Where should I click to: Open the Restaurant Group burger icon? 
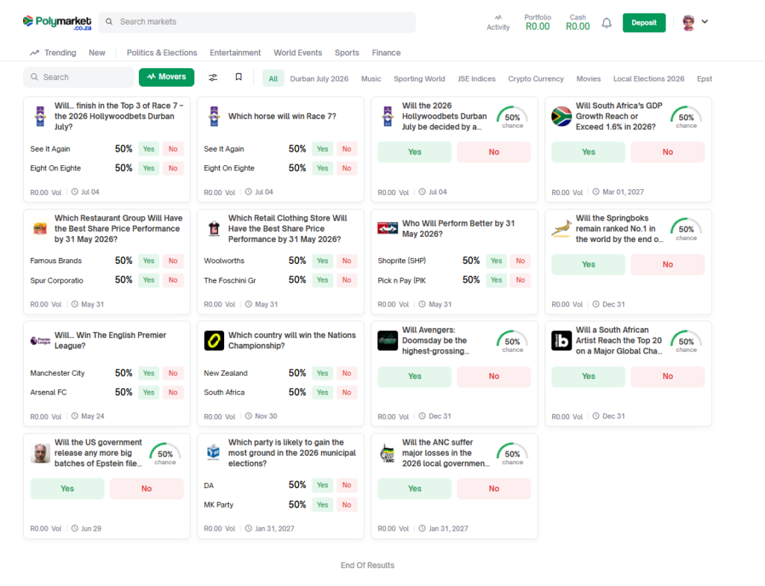(x=40, y=229)
